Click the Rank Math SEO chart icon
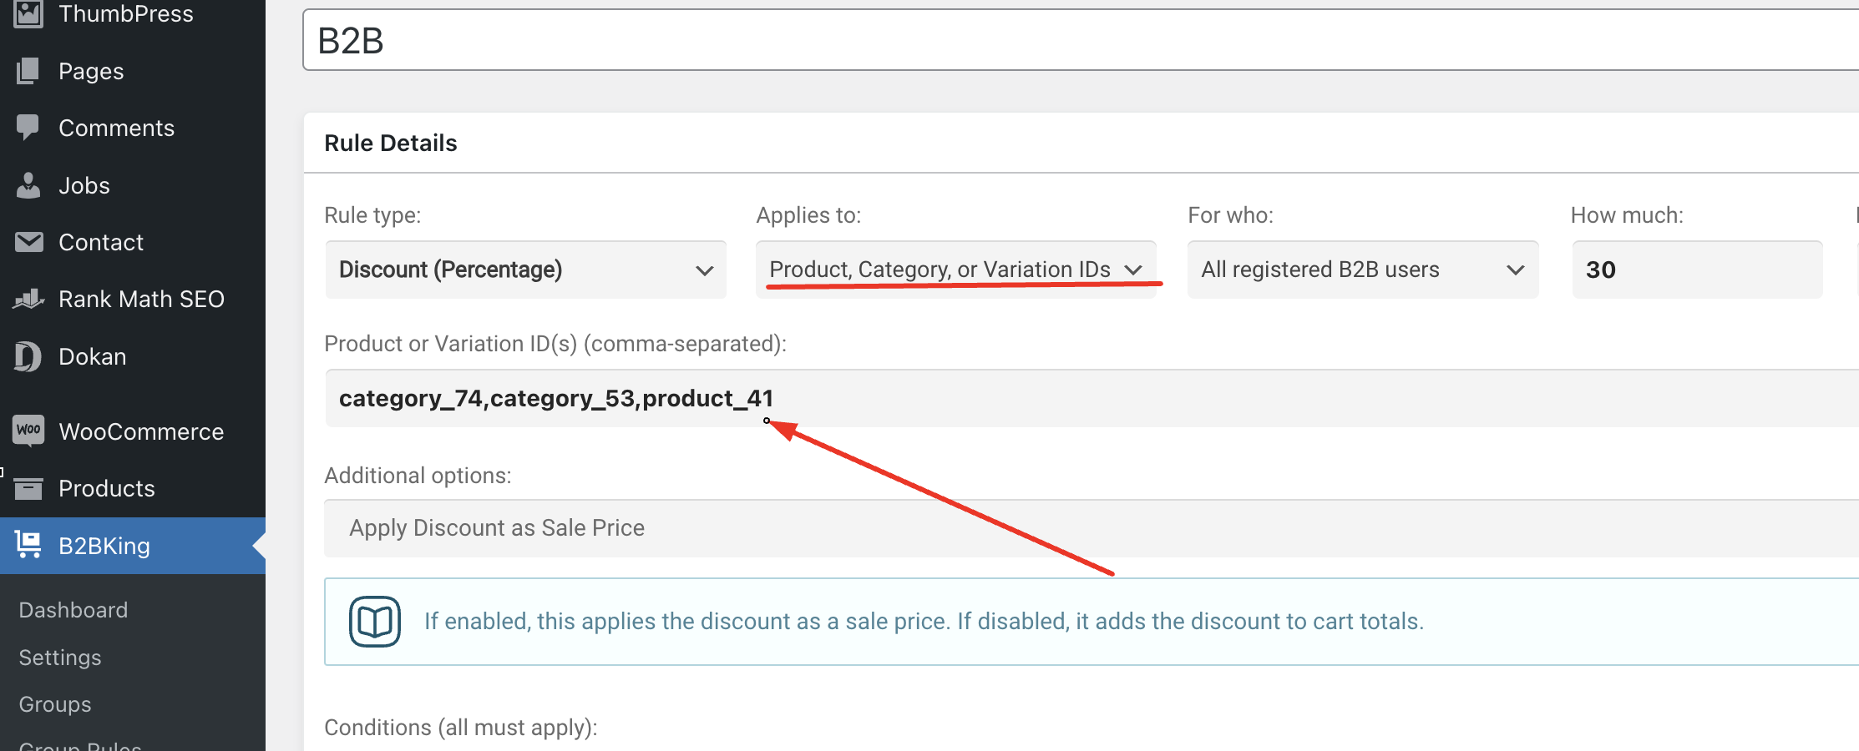The height and width of the screenshot is (751, 1859). [x=28, y=299]
